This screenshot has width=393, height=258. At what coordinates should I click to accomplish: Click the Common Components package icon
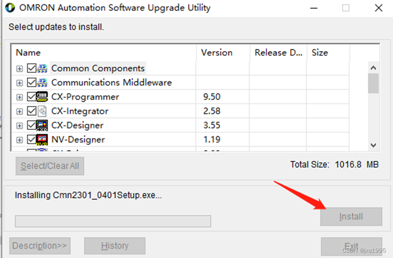click(x=42, y=68)
